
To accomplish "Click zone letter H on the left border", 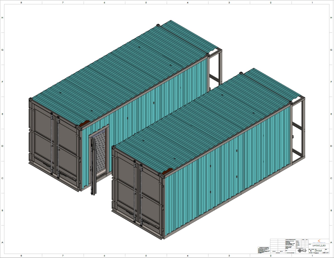I will [x=2, y=18].
